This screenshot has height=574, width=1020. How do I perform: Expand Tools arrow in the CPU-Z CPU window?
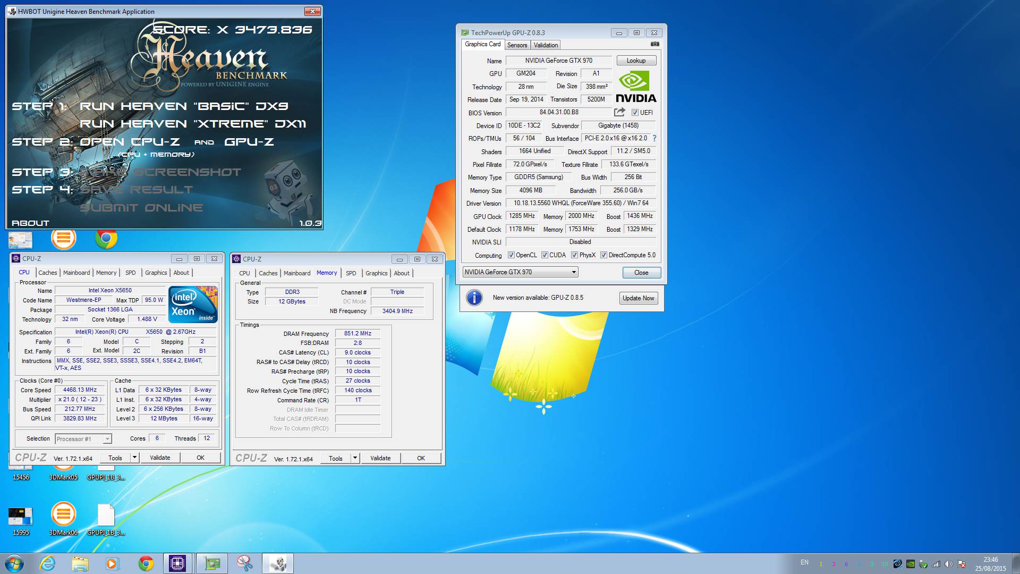tap(134, 457)
